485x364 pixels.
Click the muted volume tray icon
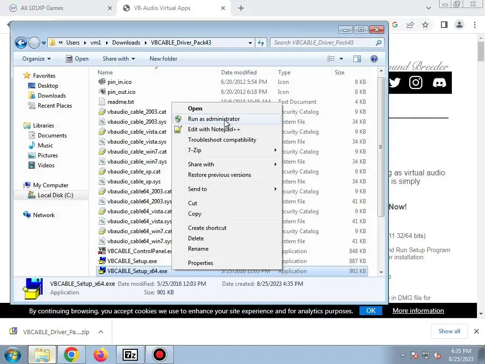point(438,355)
